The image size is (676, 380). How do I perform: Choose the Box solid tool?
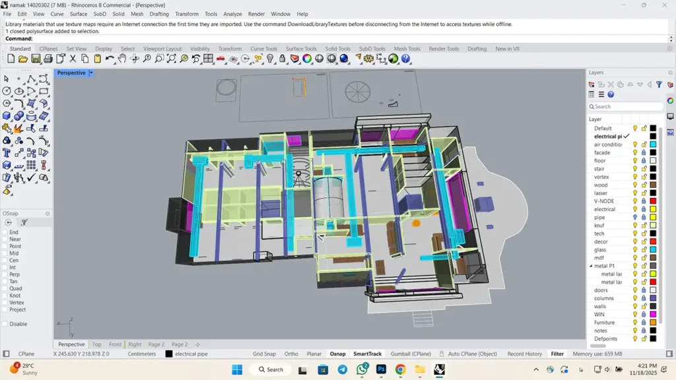[x=7, y=115]
